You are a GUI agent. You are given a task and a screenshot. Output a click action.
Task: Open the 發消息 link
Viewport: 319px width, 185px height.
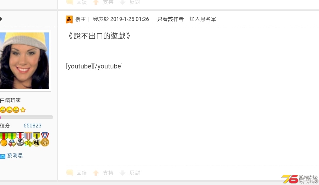(15, 155)
